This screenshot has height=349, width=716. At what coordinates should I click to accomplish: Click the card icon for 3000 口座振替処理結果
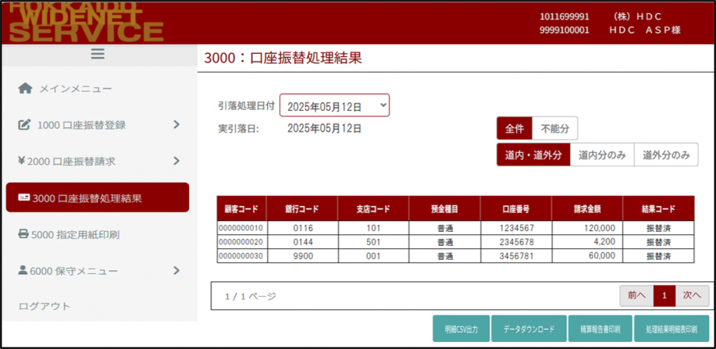pos(24,198)
